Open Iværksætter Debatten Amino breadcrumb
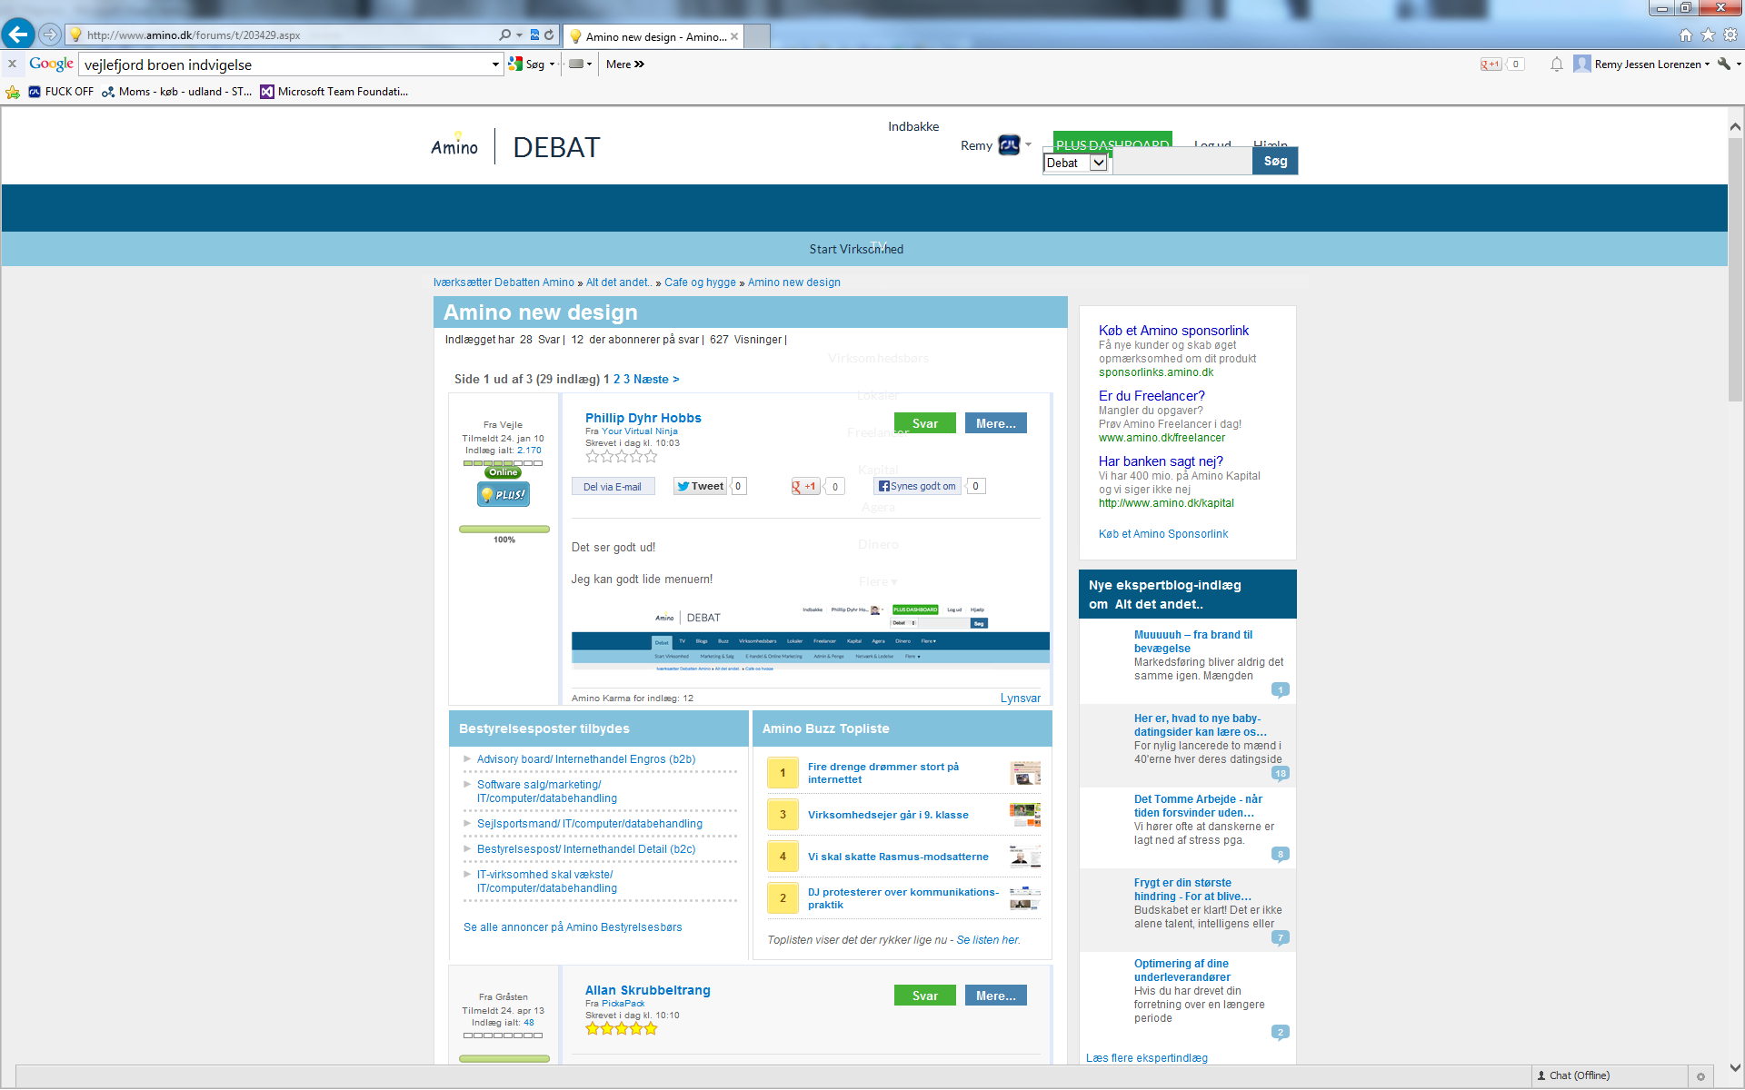 (x=504, y=282)
